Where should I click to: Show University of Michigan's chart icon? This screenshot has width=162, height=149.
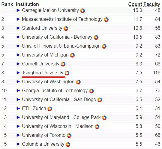point(72,55)
